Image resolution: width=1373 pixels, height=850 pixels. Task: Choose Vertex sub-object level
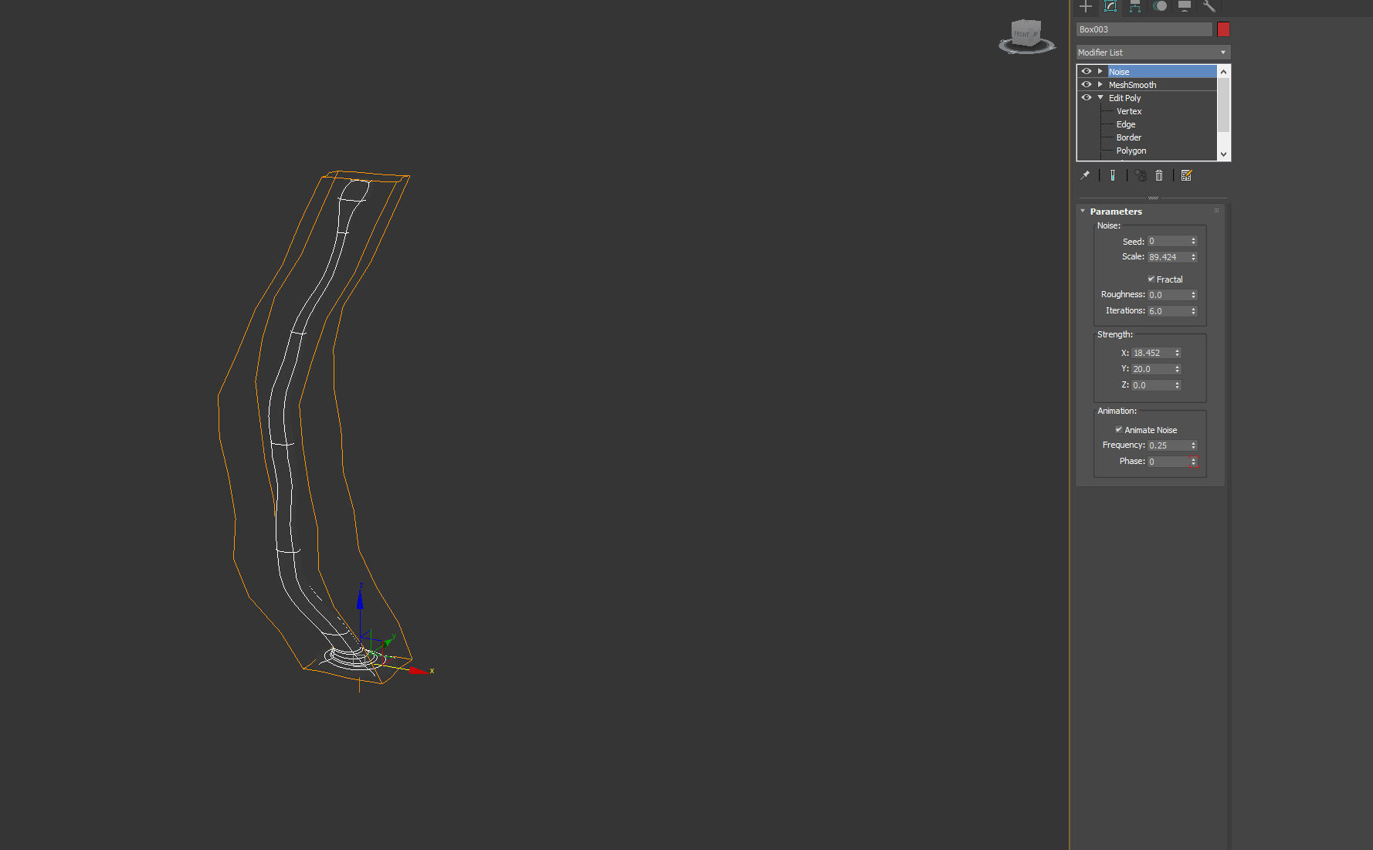[x=1128, y=111]
